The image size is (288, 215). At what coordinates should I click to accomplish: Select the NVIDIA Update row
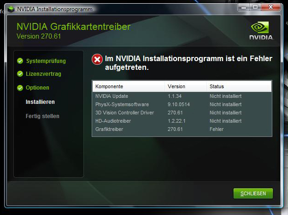(x=182, y=96)
